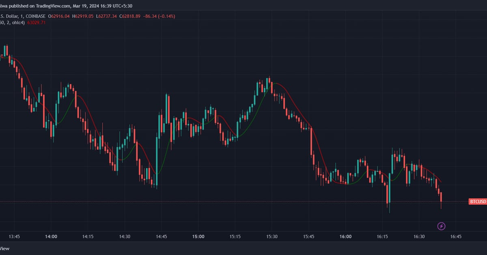The height and width of the screenshot is (255, 487).
Task: Click the purple lightning bolt icon
Action: [441, 225]
